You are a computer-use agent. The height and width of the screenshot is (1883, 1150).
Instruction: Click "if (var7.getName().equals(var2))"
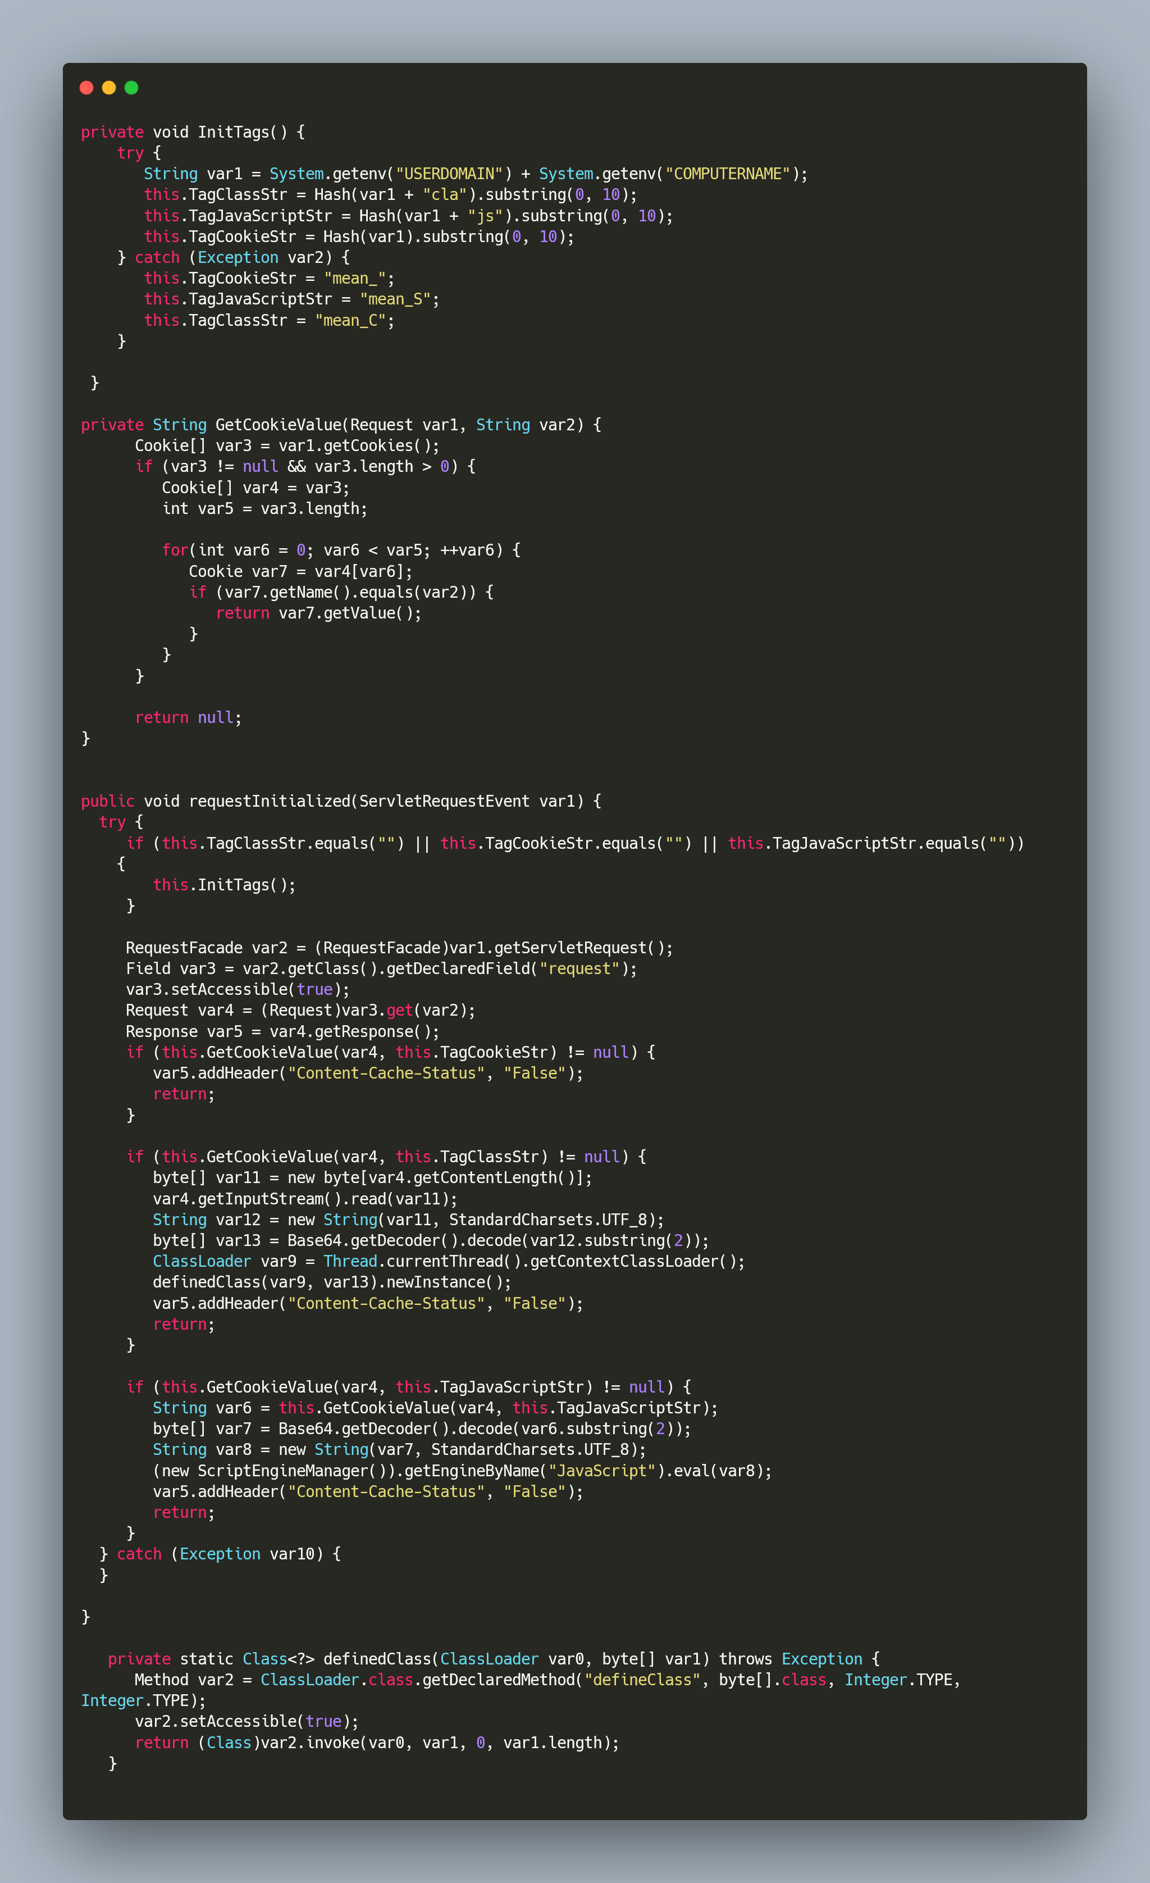(341, 592)
